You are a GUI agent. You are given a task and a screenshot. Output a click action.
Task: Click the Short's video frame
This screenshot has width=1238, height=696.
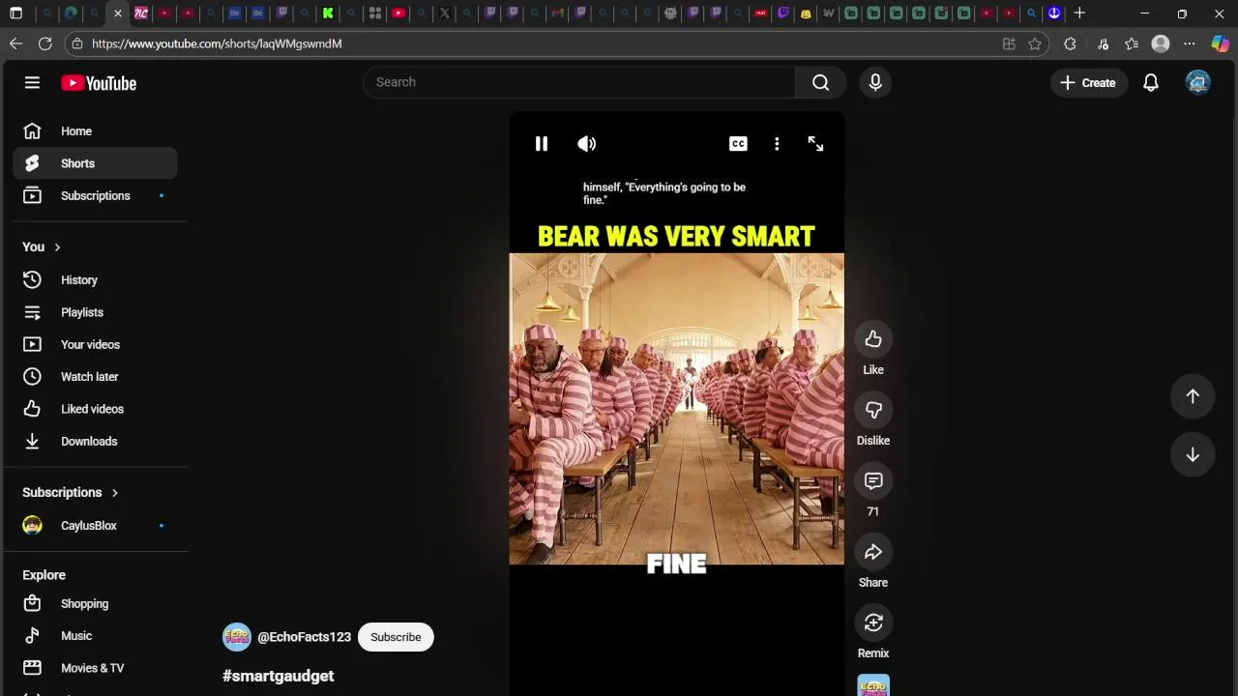[676, 409]
